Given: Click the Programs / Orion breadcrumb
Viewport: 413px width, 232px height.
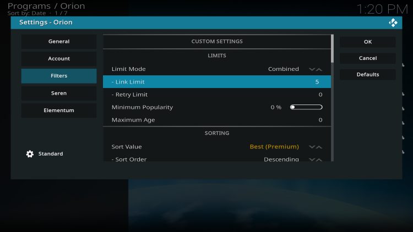Looking at the screenshot, I should (x=46, y=6).
